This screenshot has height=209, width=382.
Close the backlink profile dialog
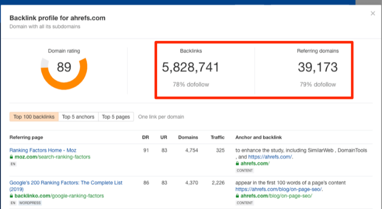pos(373,13)
